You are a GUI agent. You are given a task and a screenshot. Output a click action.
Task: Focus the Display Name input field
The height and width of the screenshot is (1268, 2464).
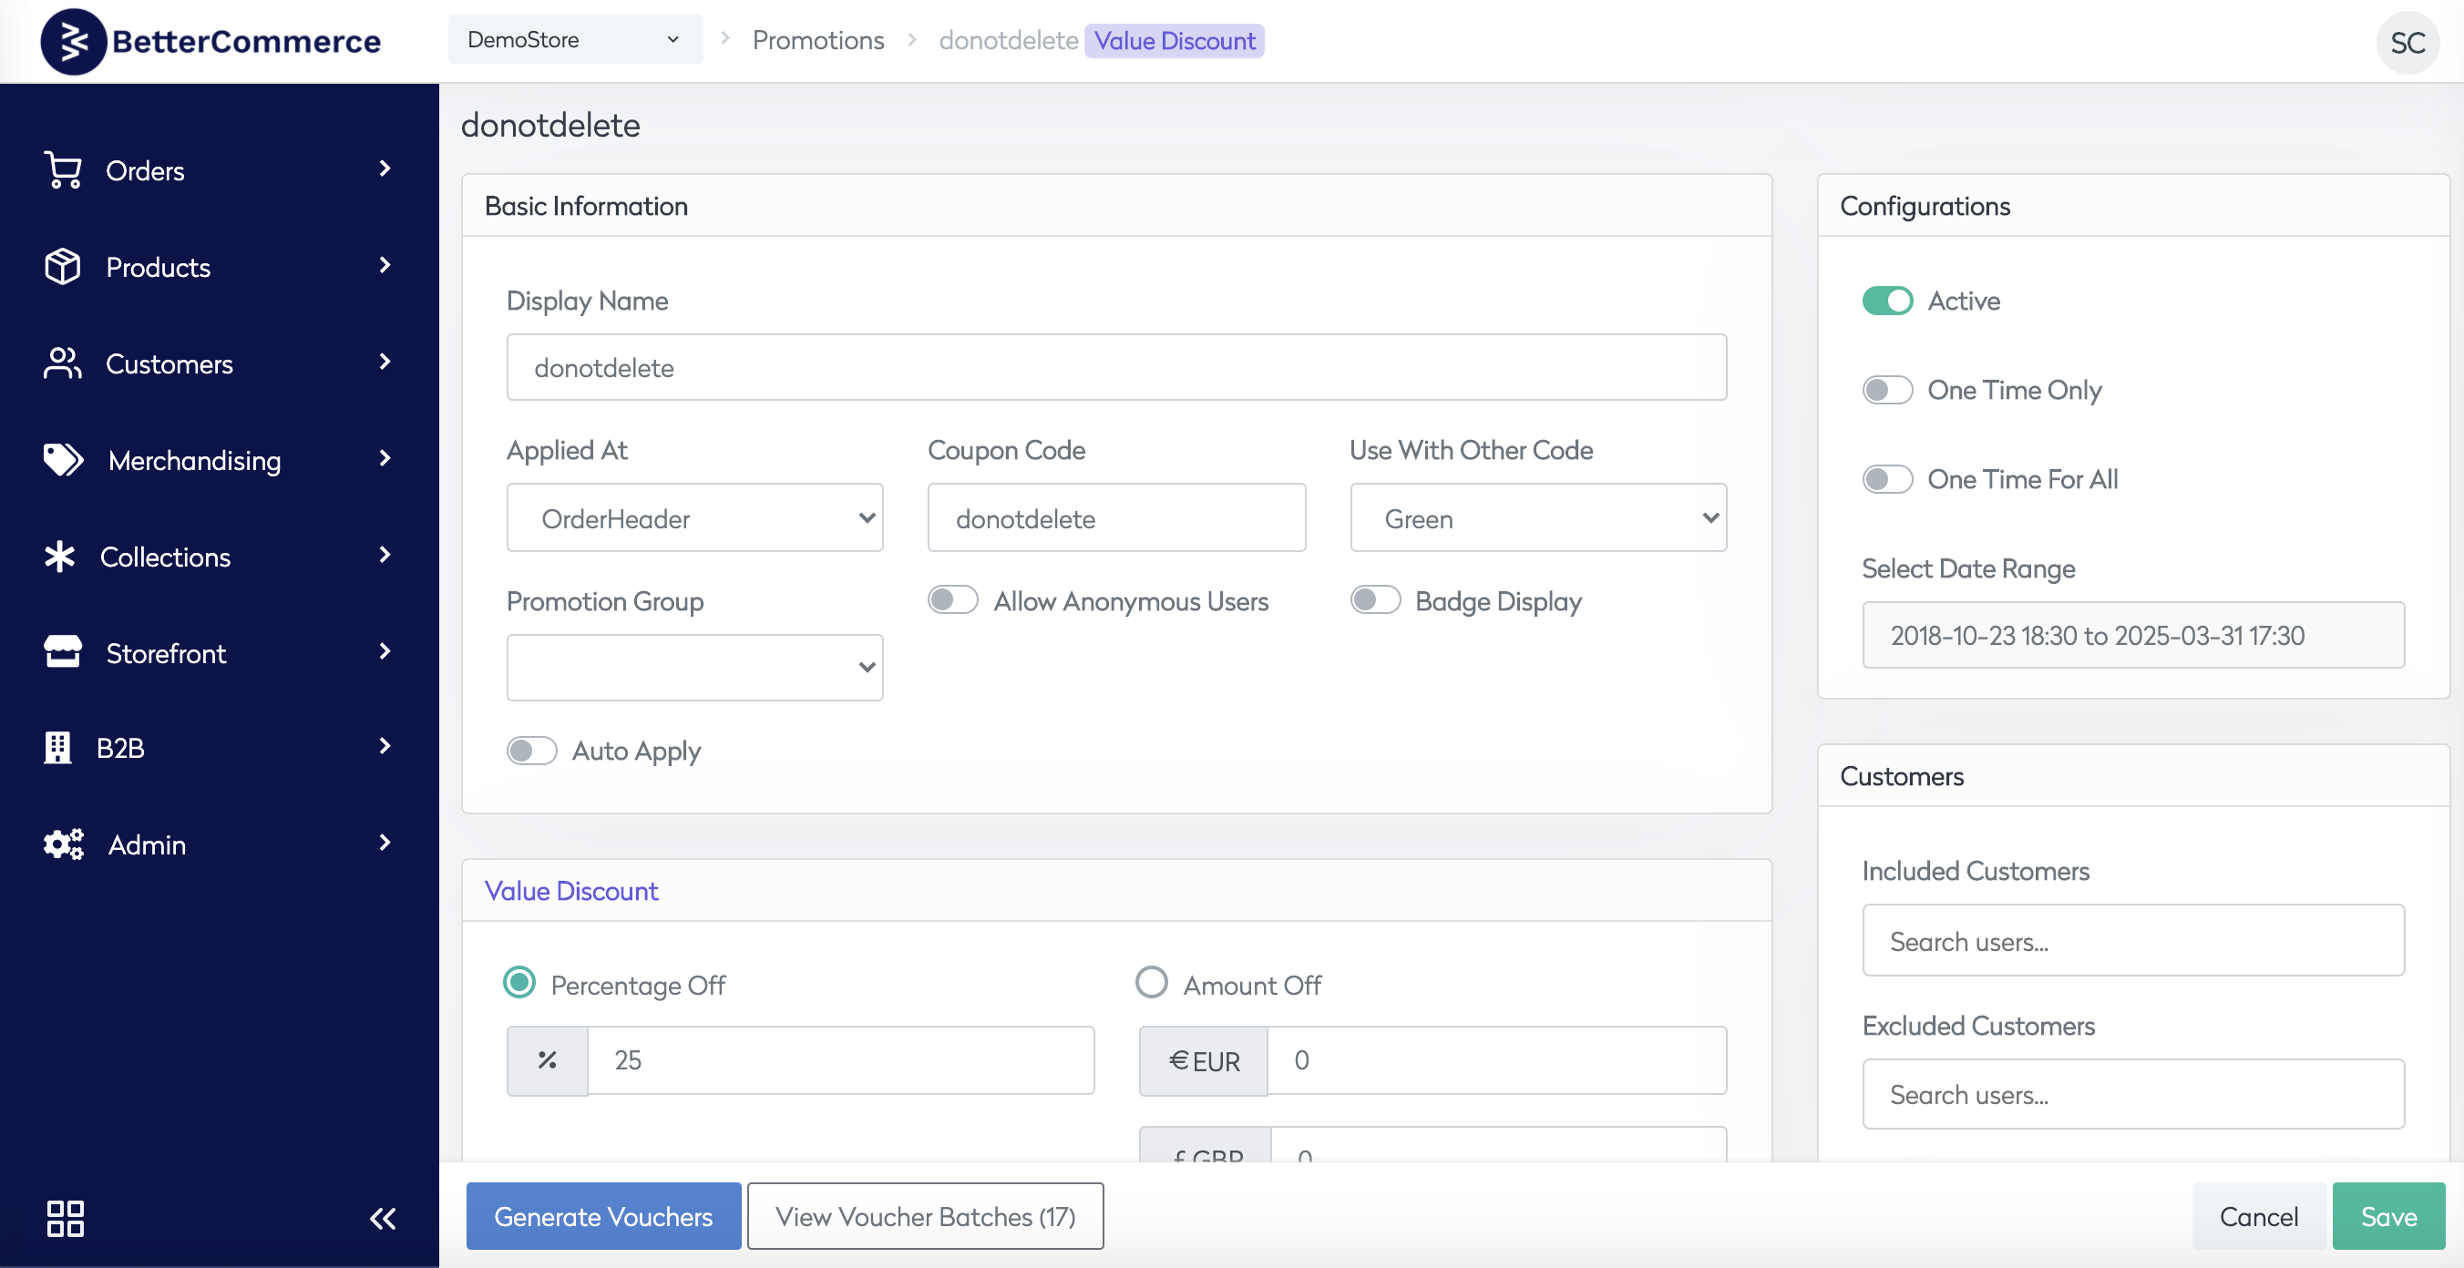pyautogui.click(x=1116, y=367)
